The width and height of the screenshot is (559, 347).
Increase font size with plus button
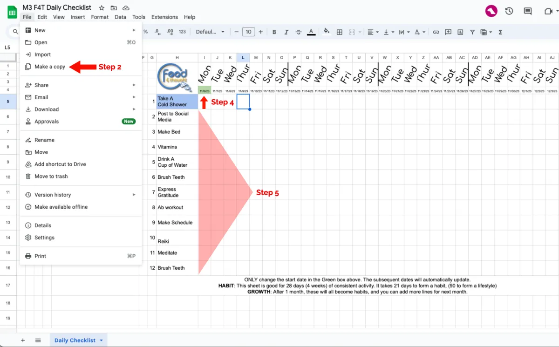(260, 32)
